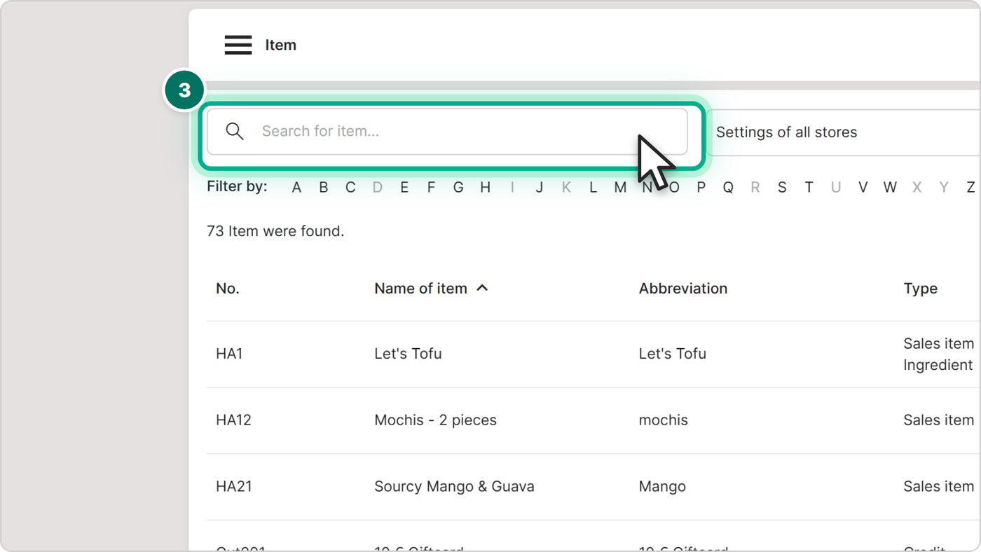Image resolution: width=981 pixels, height=552 pixels.
Task: Open the Settings of all stores dropdown
Action: click(x=844, y=132)
